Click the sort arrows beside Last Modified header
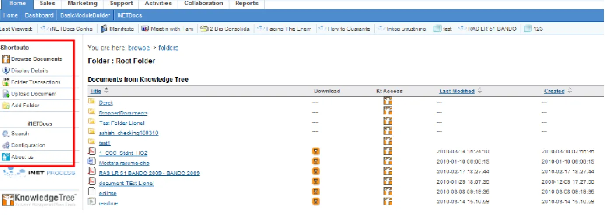This screenshot has height=215, width=605. coord(479,91)
